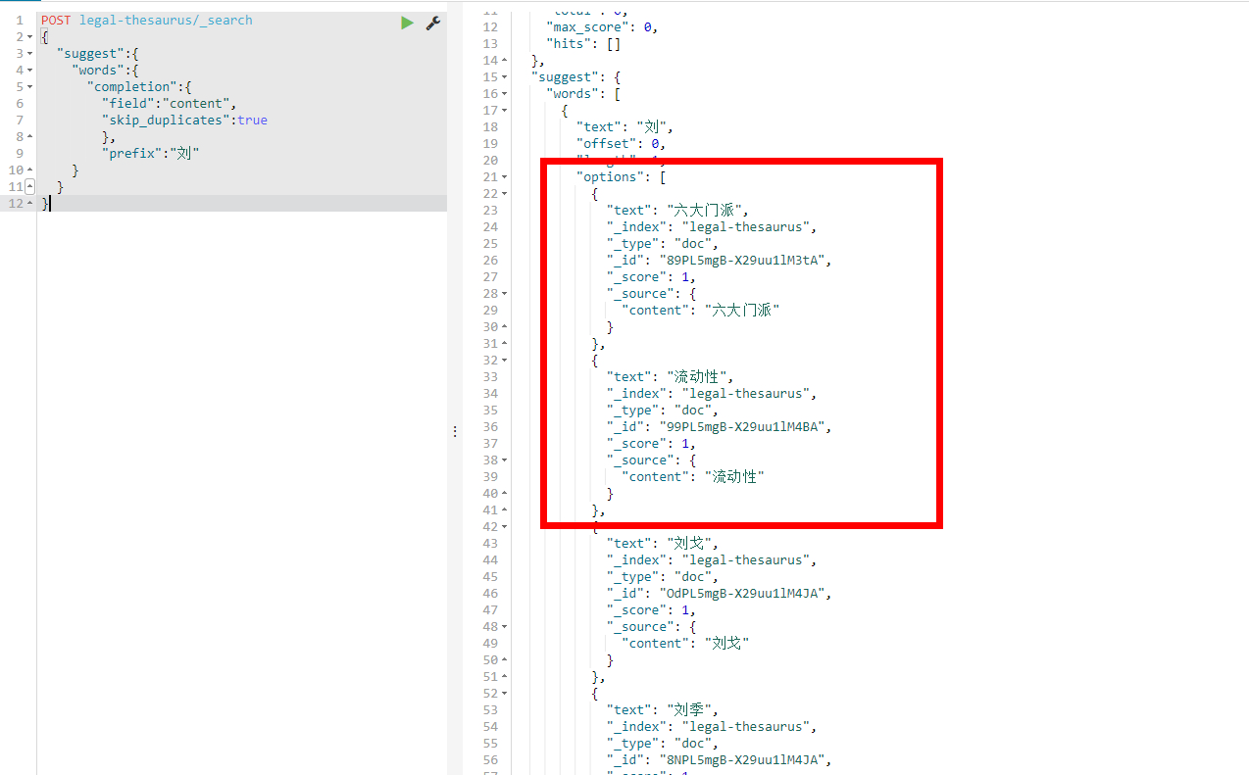This screenshot has height=775, width=1249.
Task: Fold the response "words" array at line 16
Action: tap(504, 93)
